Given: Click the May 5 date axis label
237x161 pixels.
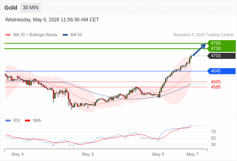Looking at the screenshot, I should [x=88, y=154].
